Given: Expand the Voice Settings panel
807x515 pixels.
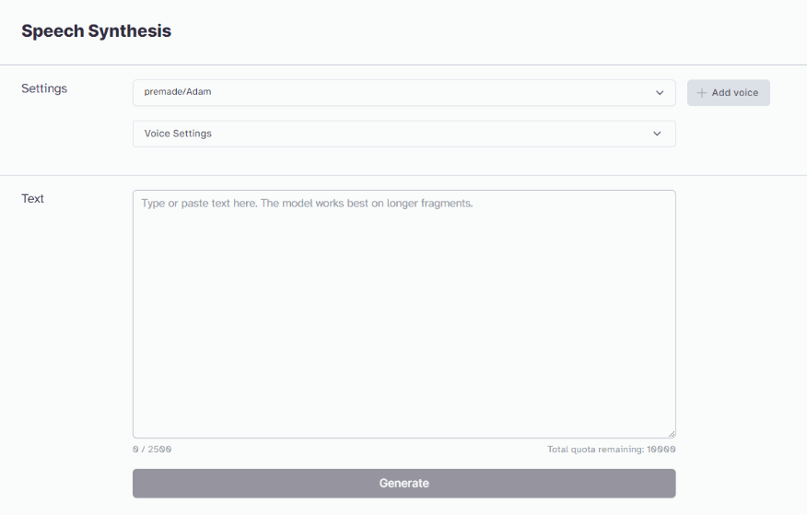Looking at the screenshot, I should (x=403, y=134).
